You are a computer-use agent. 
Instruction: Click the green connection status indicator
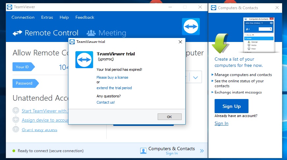pyautogui.click(x=14, y=151)
